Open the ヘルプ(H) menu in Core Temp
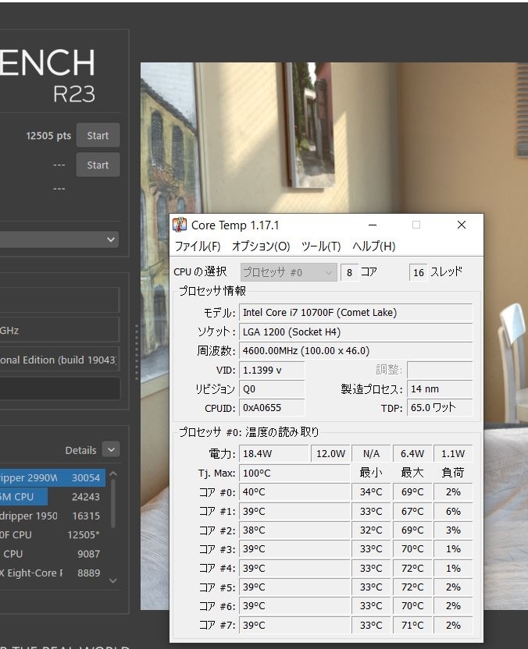 tap(374, 246)
